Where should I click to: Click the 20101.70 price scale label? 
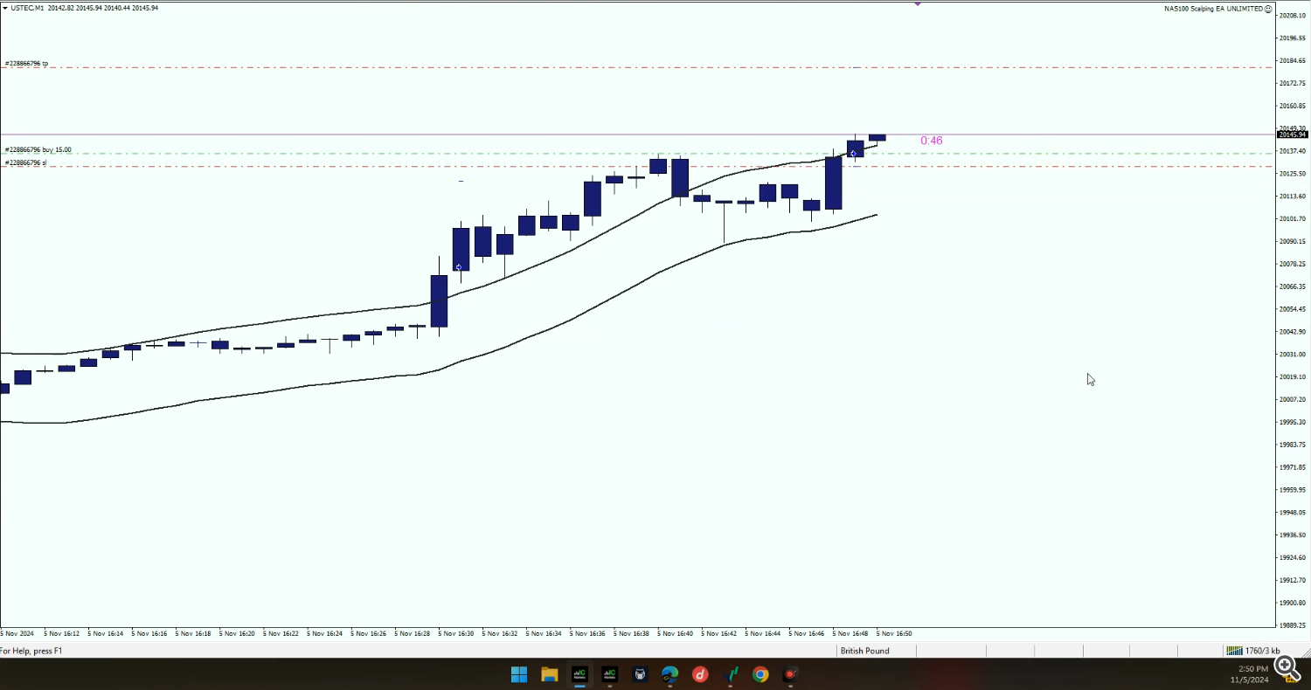tap(1292, 219)
